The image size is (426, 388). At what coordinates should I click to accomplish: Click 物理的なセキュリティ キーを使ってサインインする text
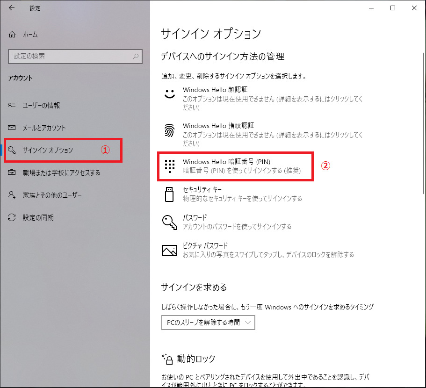242,199
